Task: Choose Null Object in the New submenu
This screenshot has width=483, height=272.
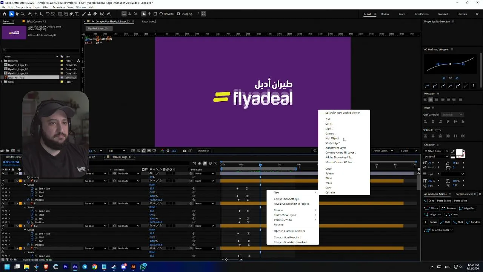Action: 332,138
